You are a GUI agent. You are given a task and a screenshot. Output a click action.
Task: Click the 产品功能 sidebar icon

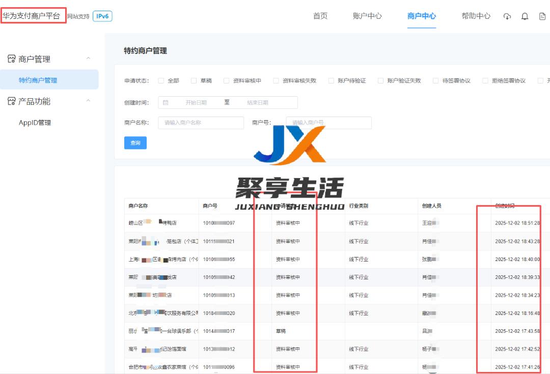(x=11, y=101)
